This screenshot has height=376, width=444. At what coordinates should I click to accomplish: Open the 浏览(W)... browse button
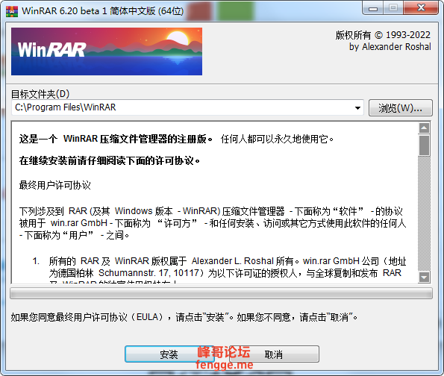pyautogui.click(x=401, y=108)
